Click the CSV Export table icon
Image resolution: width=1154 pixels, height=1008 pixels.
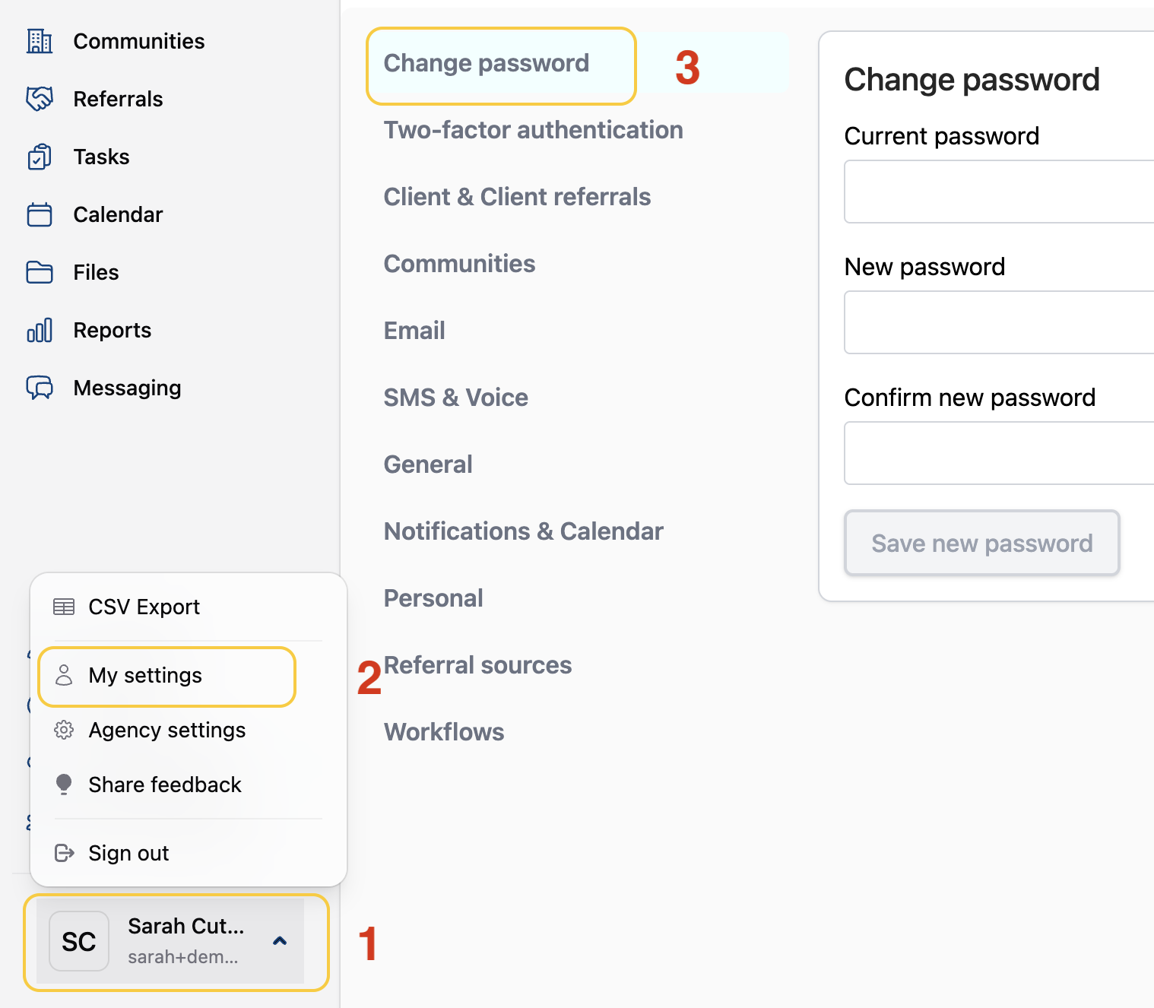point(64,607)
